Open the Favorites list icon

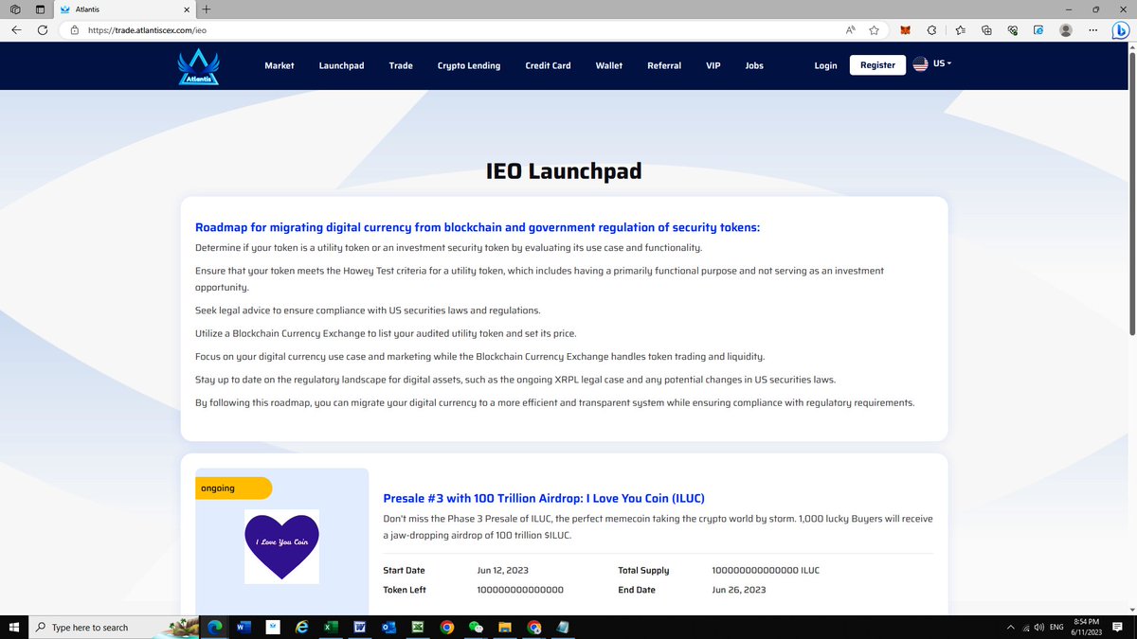point(960,30)
